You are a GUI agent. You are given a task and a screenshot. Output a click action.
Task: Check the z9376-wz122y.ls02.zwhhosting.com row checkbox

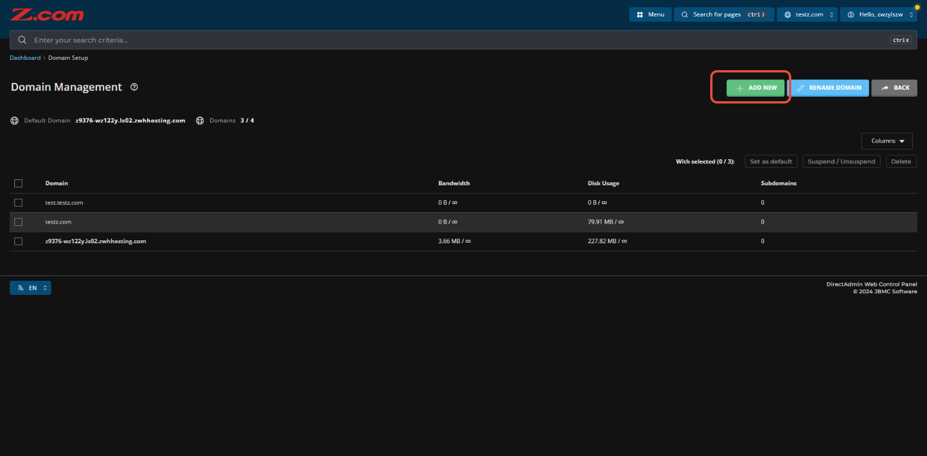[x=18, y=242]
